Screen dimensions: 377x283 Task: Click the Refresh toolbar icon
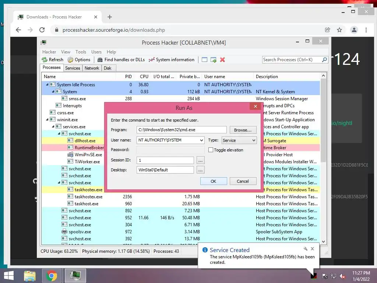45,60
